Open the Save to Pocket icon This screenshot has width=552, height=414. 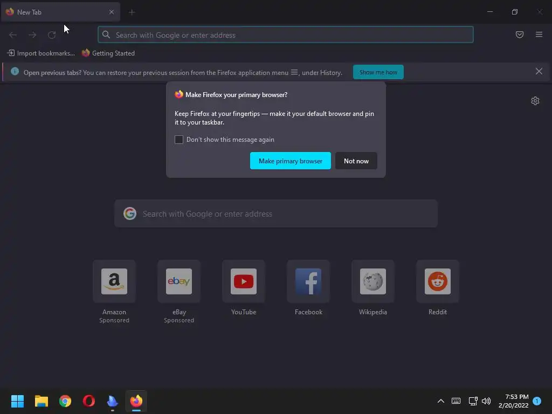pyautogui.click(x=520, y=34)
